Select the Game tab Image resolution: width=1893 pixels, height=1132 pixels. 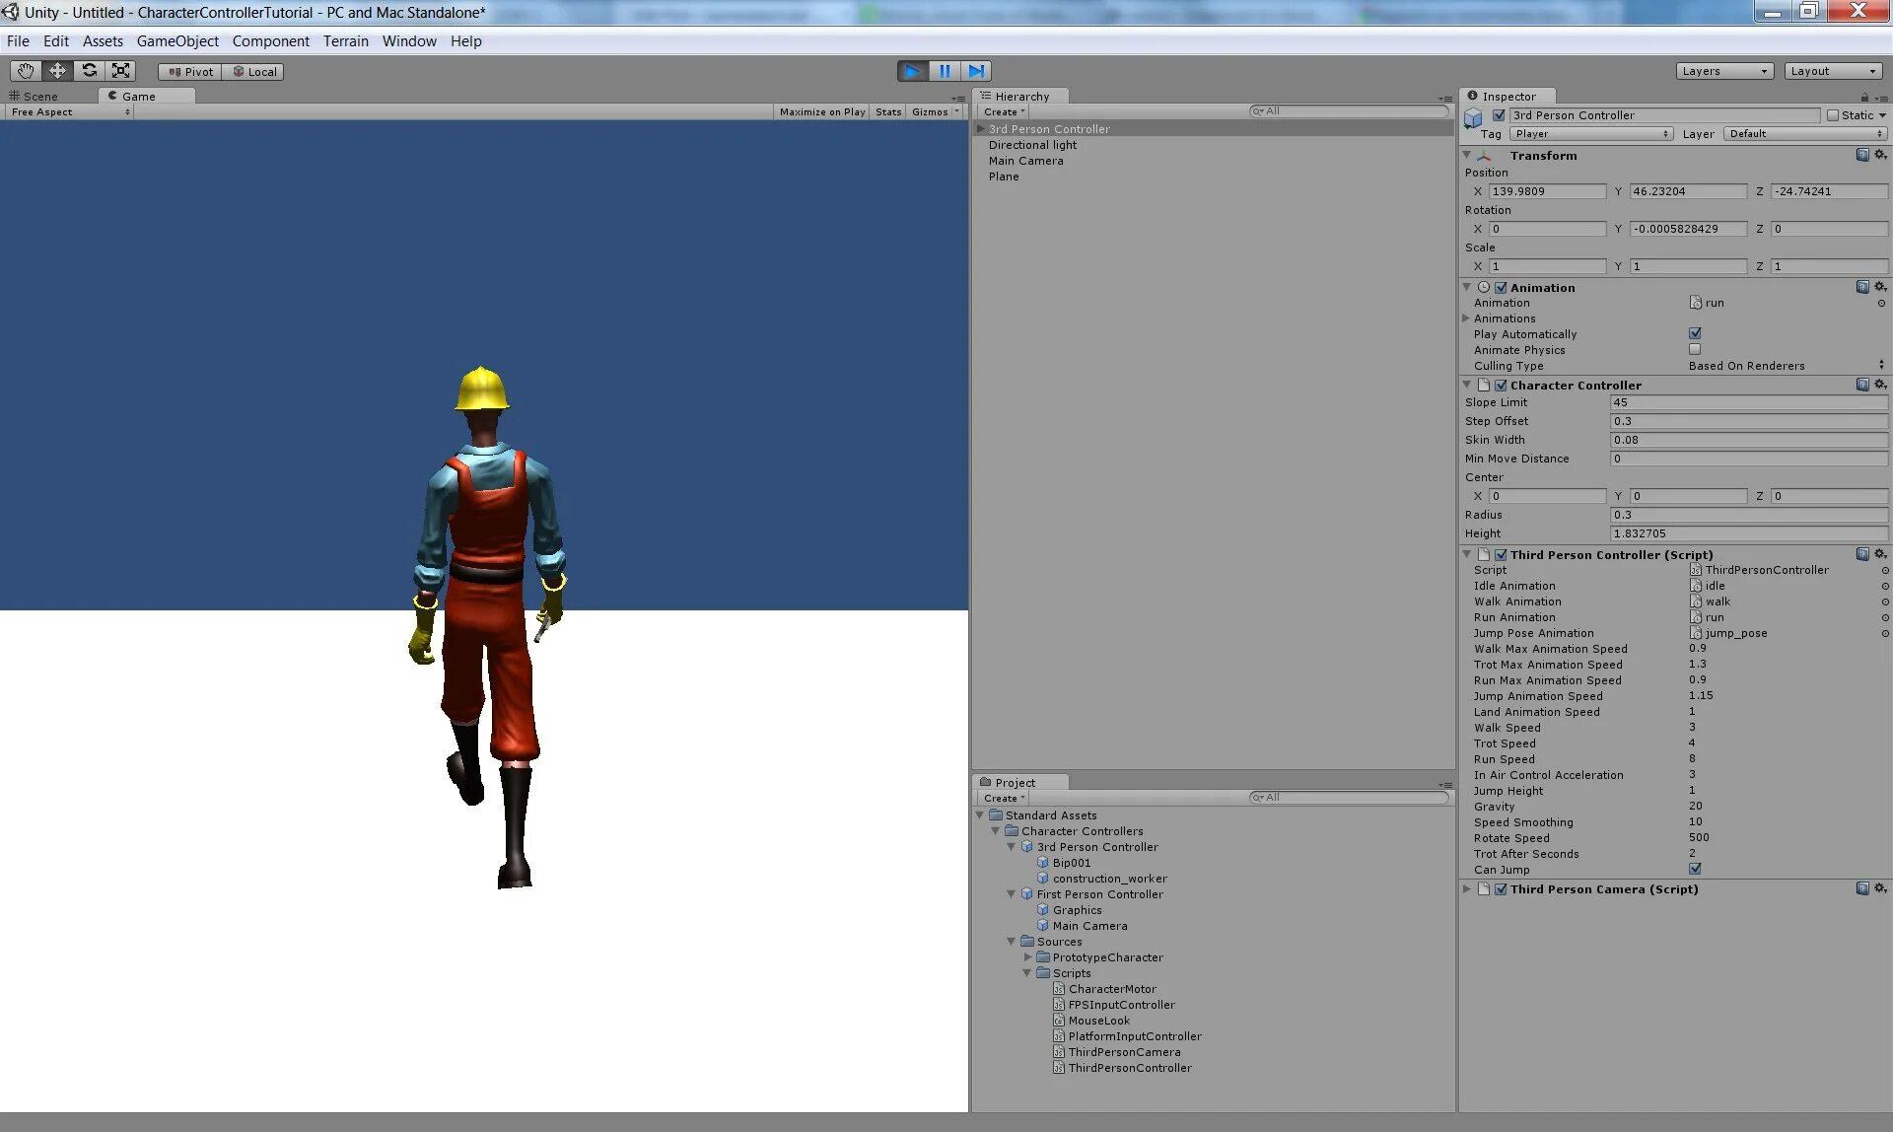tap(137, 96)
